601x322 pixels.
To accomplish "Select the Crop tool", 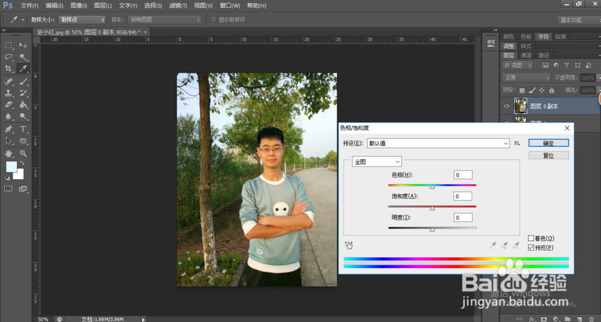I will click(9, 69).
